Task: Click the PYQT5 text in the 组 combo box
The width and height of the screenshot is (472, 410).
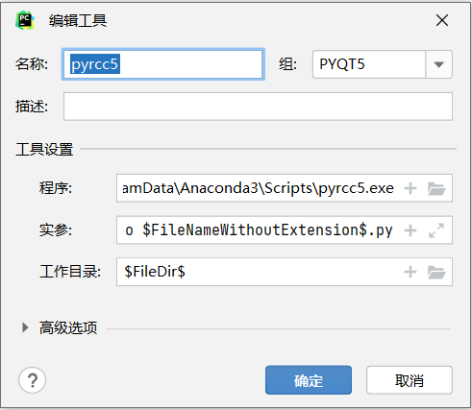Action: coord(342,64)
